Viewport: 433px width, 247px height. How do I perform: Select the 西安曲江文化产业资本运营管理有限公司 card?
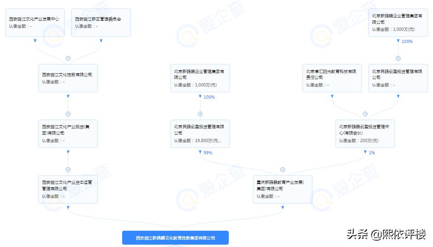tap(68, 189)
